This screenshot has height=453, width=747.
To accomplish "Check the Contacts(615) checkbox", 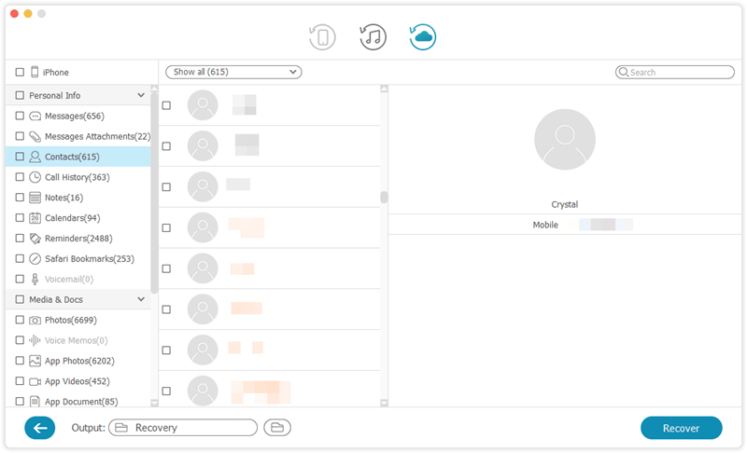I will 20,157.
